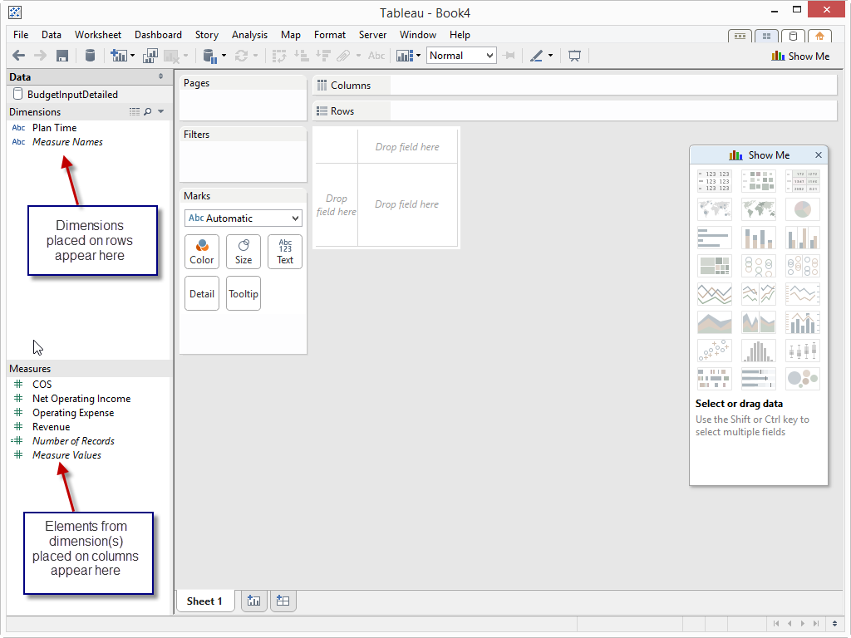This screenshot has width=851, height=638.
Task: Select the heat map chart in Show Me
Action: 758,181
